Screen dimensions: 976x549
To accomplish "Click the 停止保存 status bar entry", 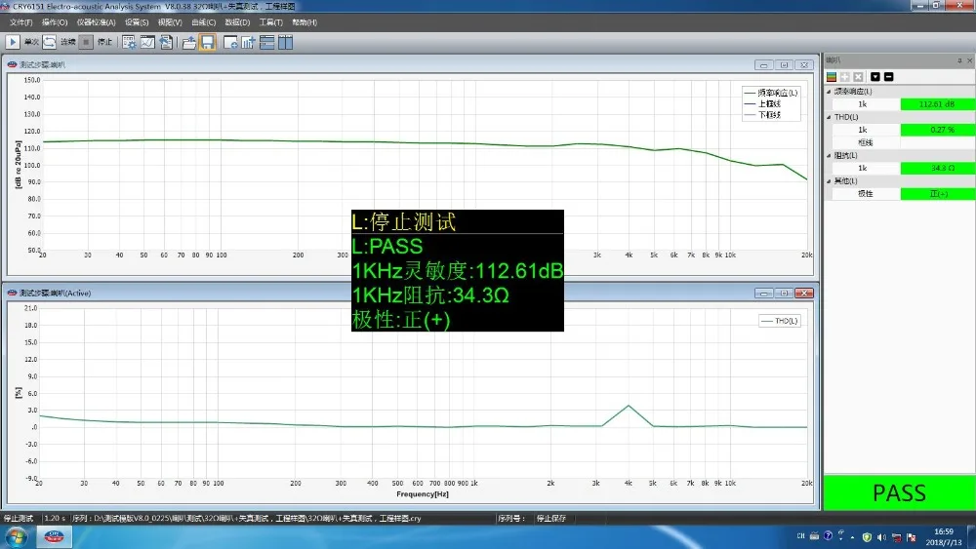I will 550,519.
